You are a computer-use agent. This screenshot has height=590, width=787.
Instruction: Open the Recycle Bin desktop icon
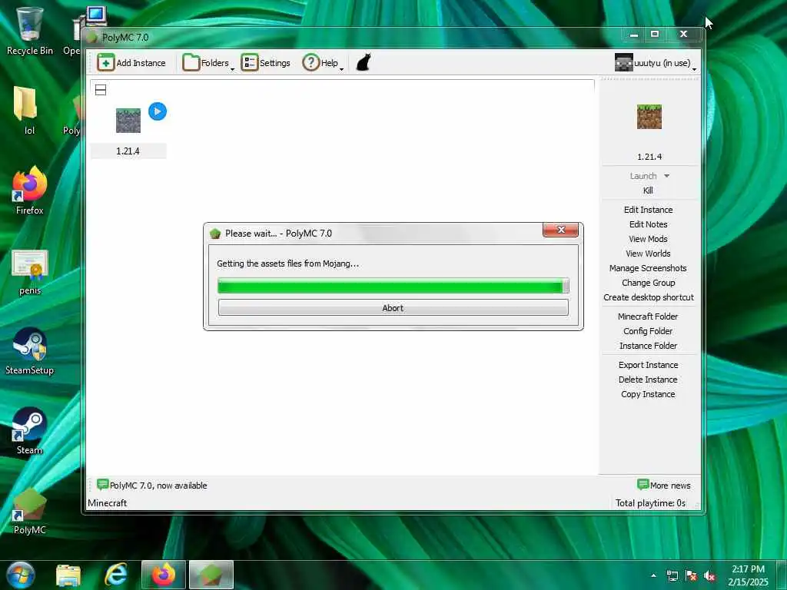pyautogui.click(x=30, y=31)
